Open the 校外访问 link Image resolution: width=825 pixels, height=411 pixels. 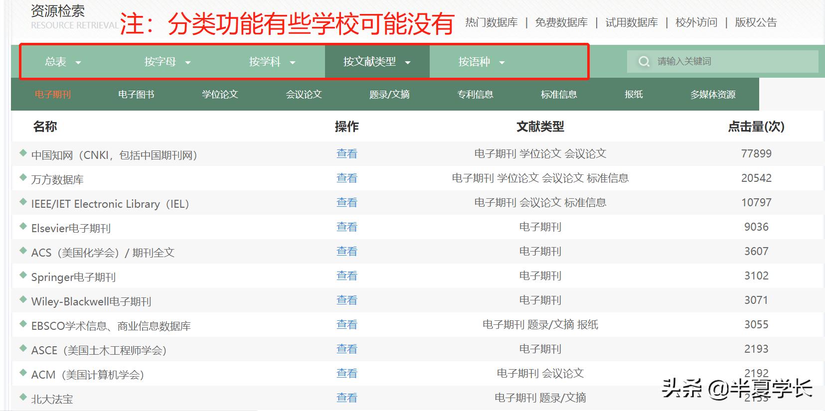click(696, 22)
